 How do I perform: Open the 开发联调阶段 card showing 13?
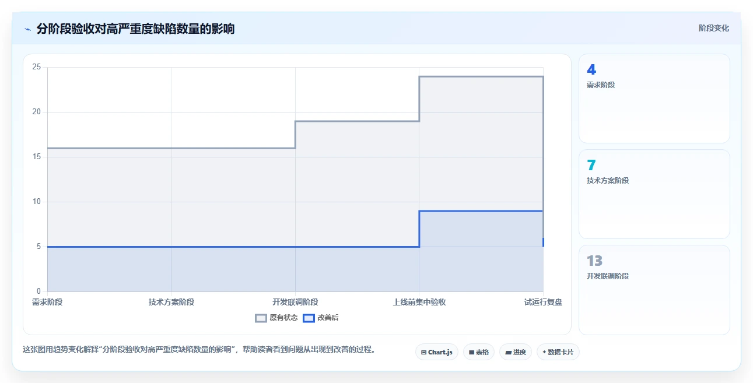click(654, 290)
